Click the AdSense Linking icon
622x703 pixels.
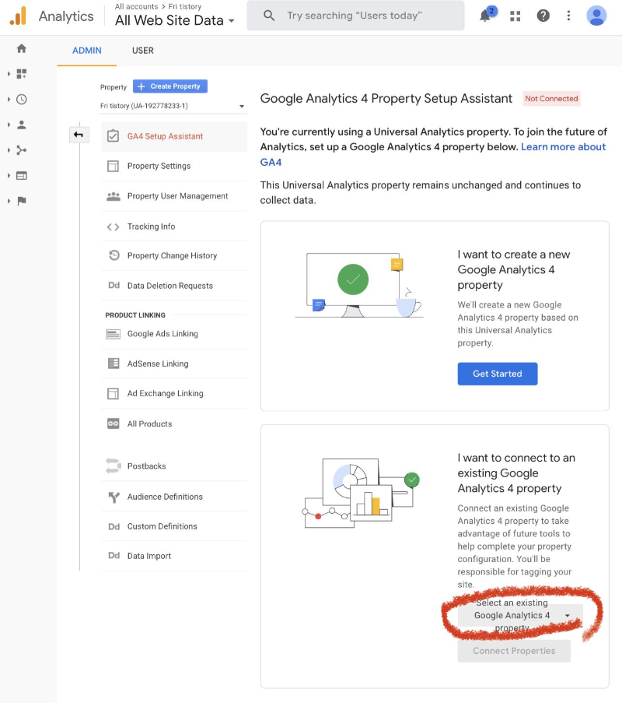(114, 364)
